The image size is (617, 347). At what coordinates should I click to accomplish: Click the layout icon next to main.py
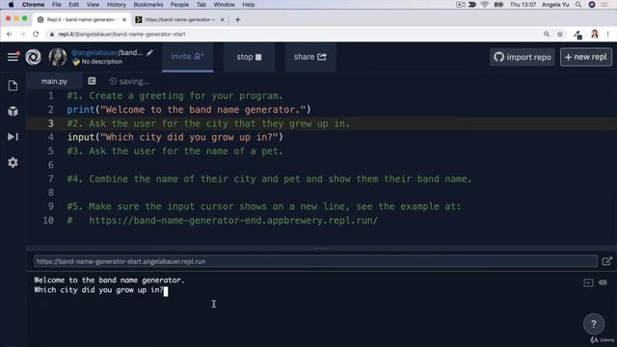(x=92, y=81)
